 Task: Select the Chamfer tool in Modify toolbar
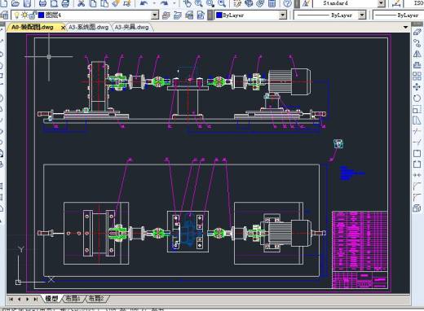(x=417, y=186)
